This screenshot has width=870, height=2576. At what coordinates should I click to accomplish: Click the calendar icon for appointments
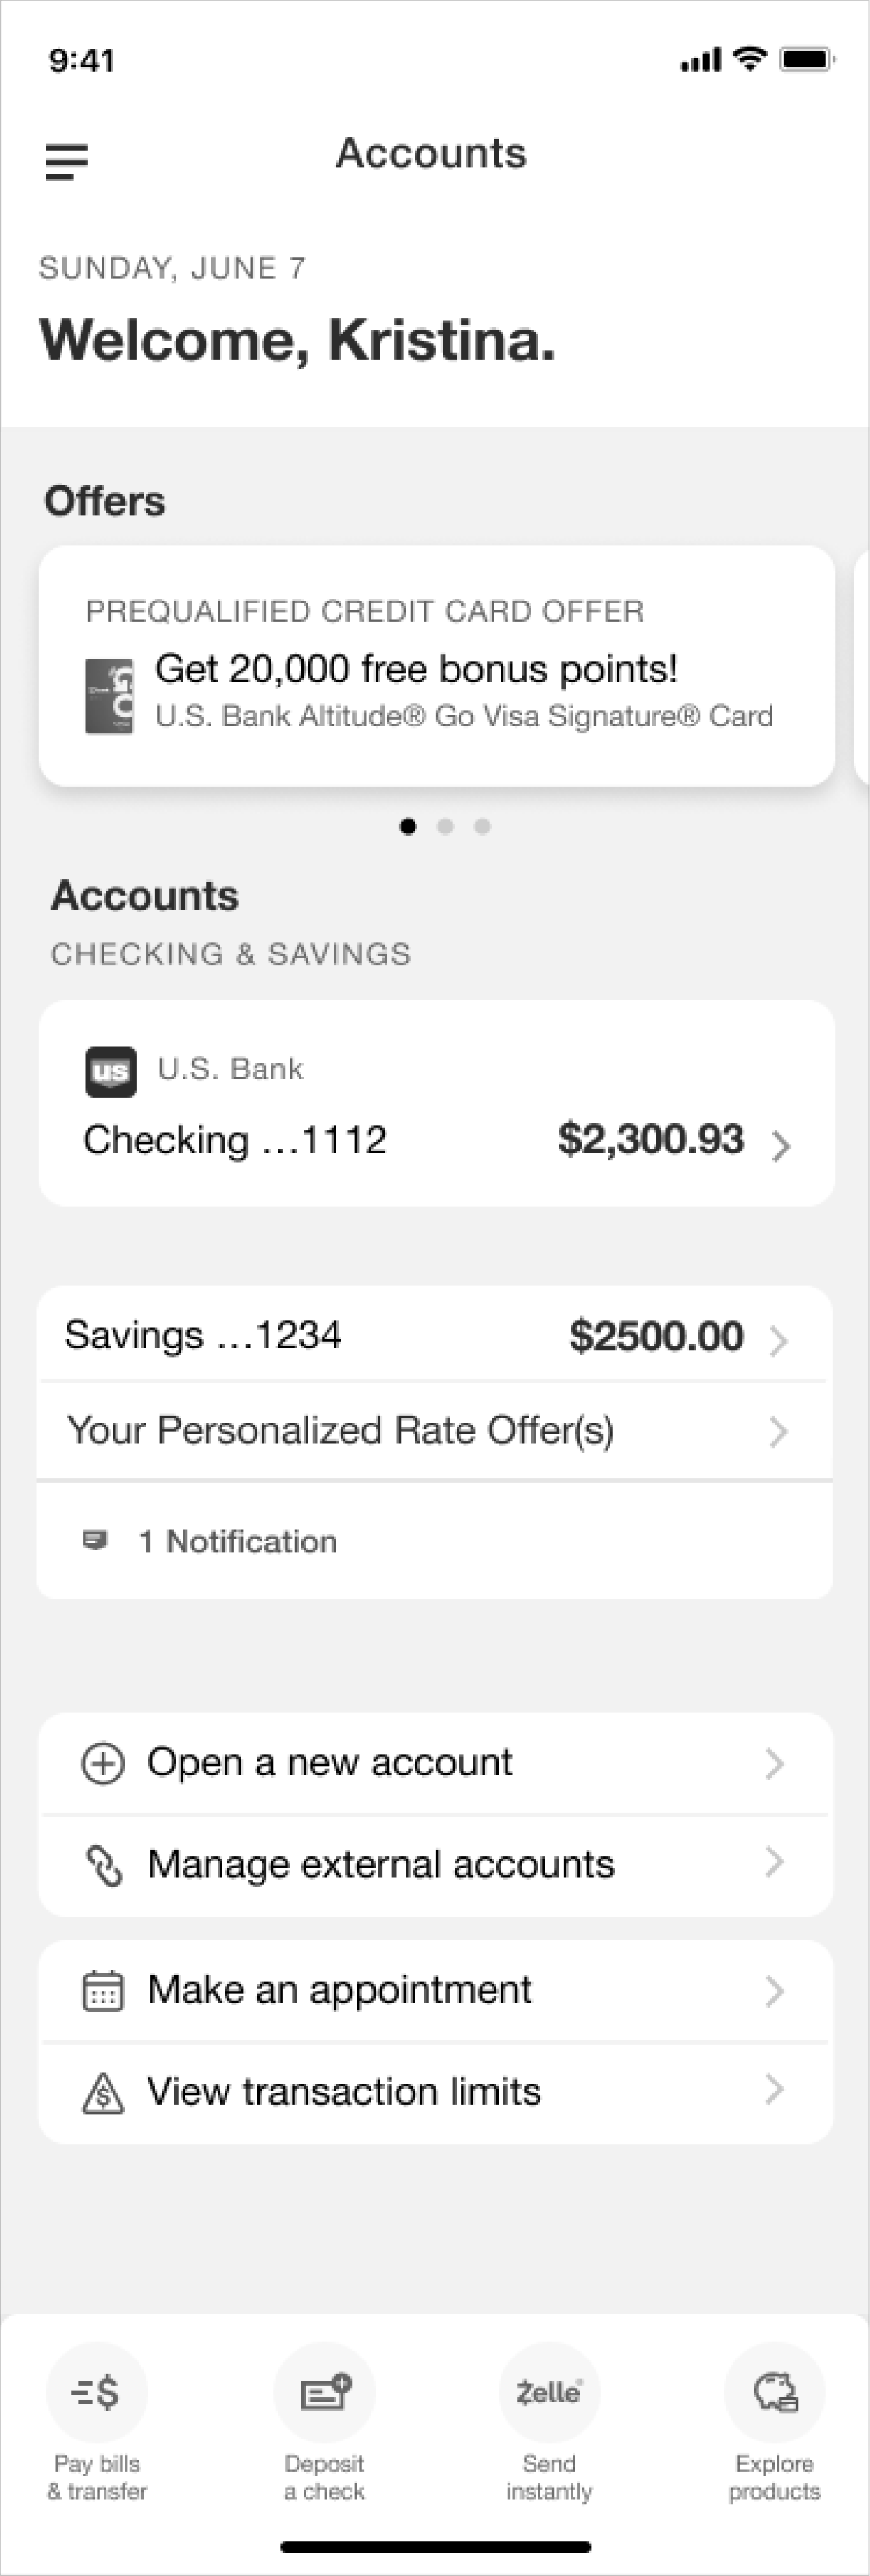point(103,1991)
